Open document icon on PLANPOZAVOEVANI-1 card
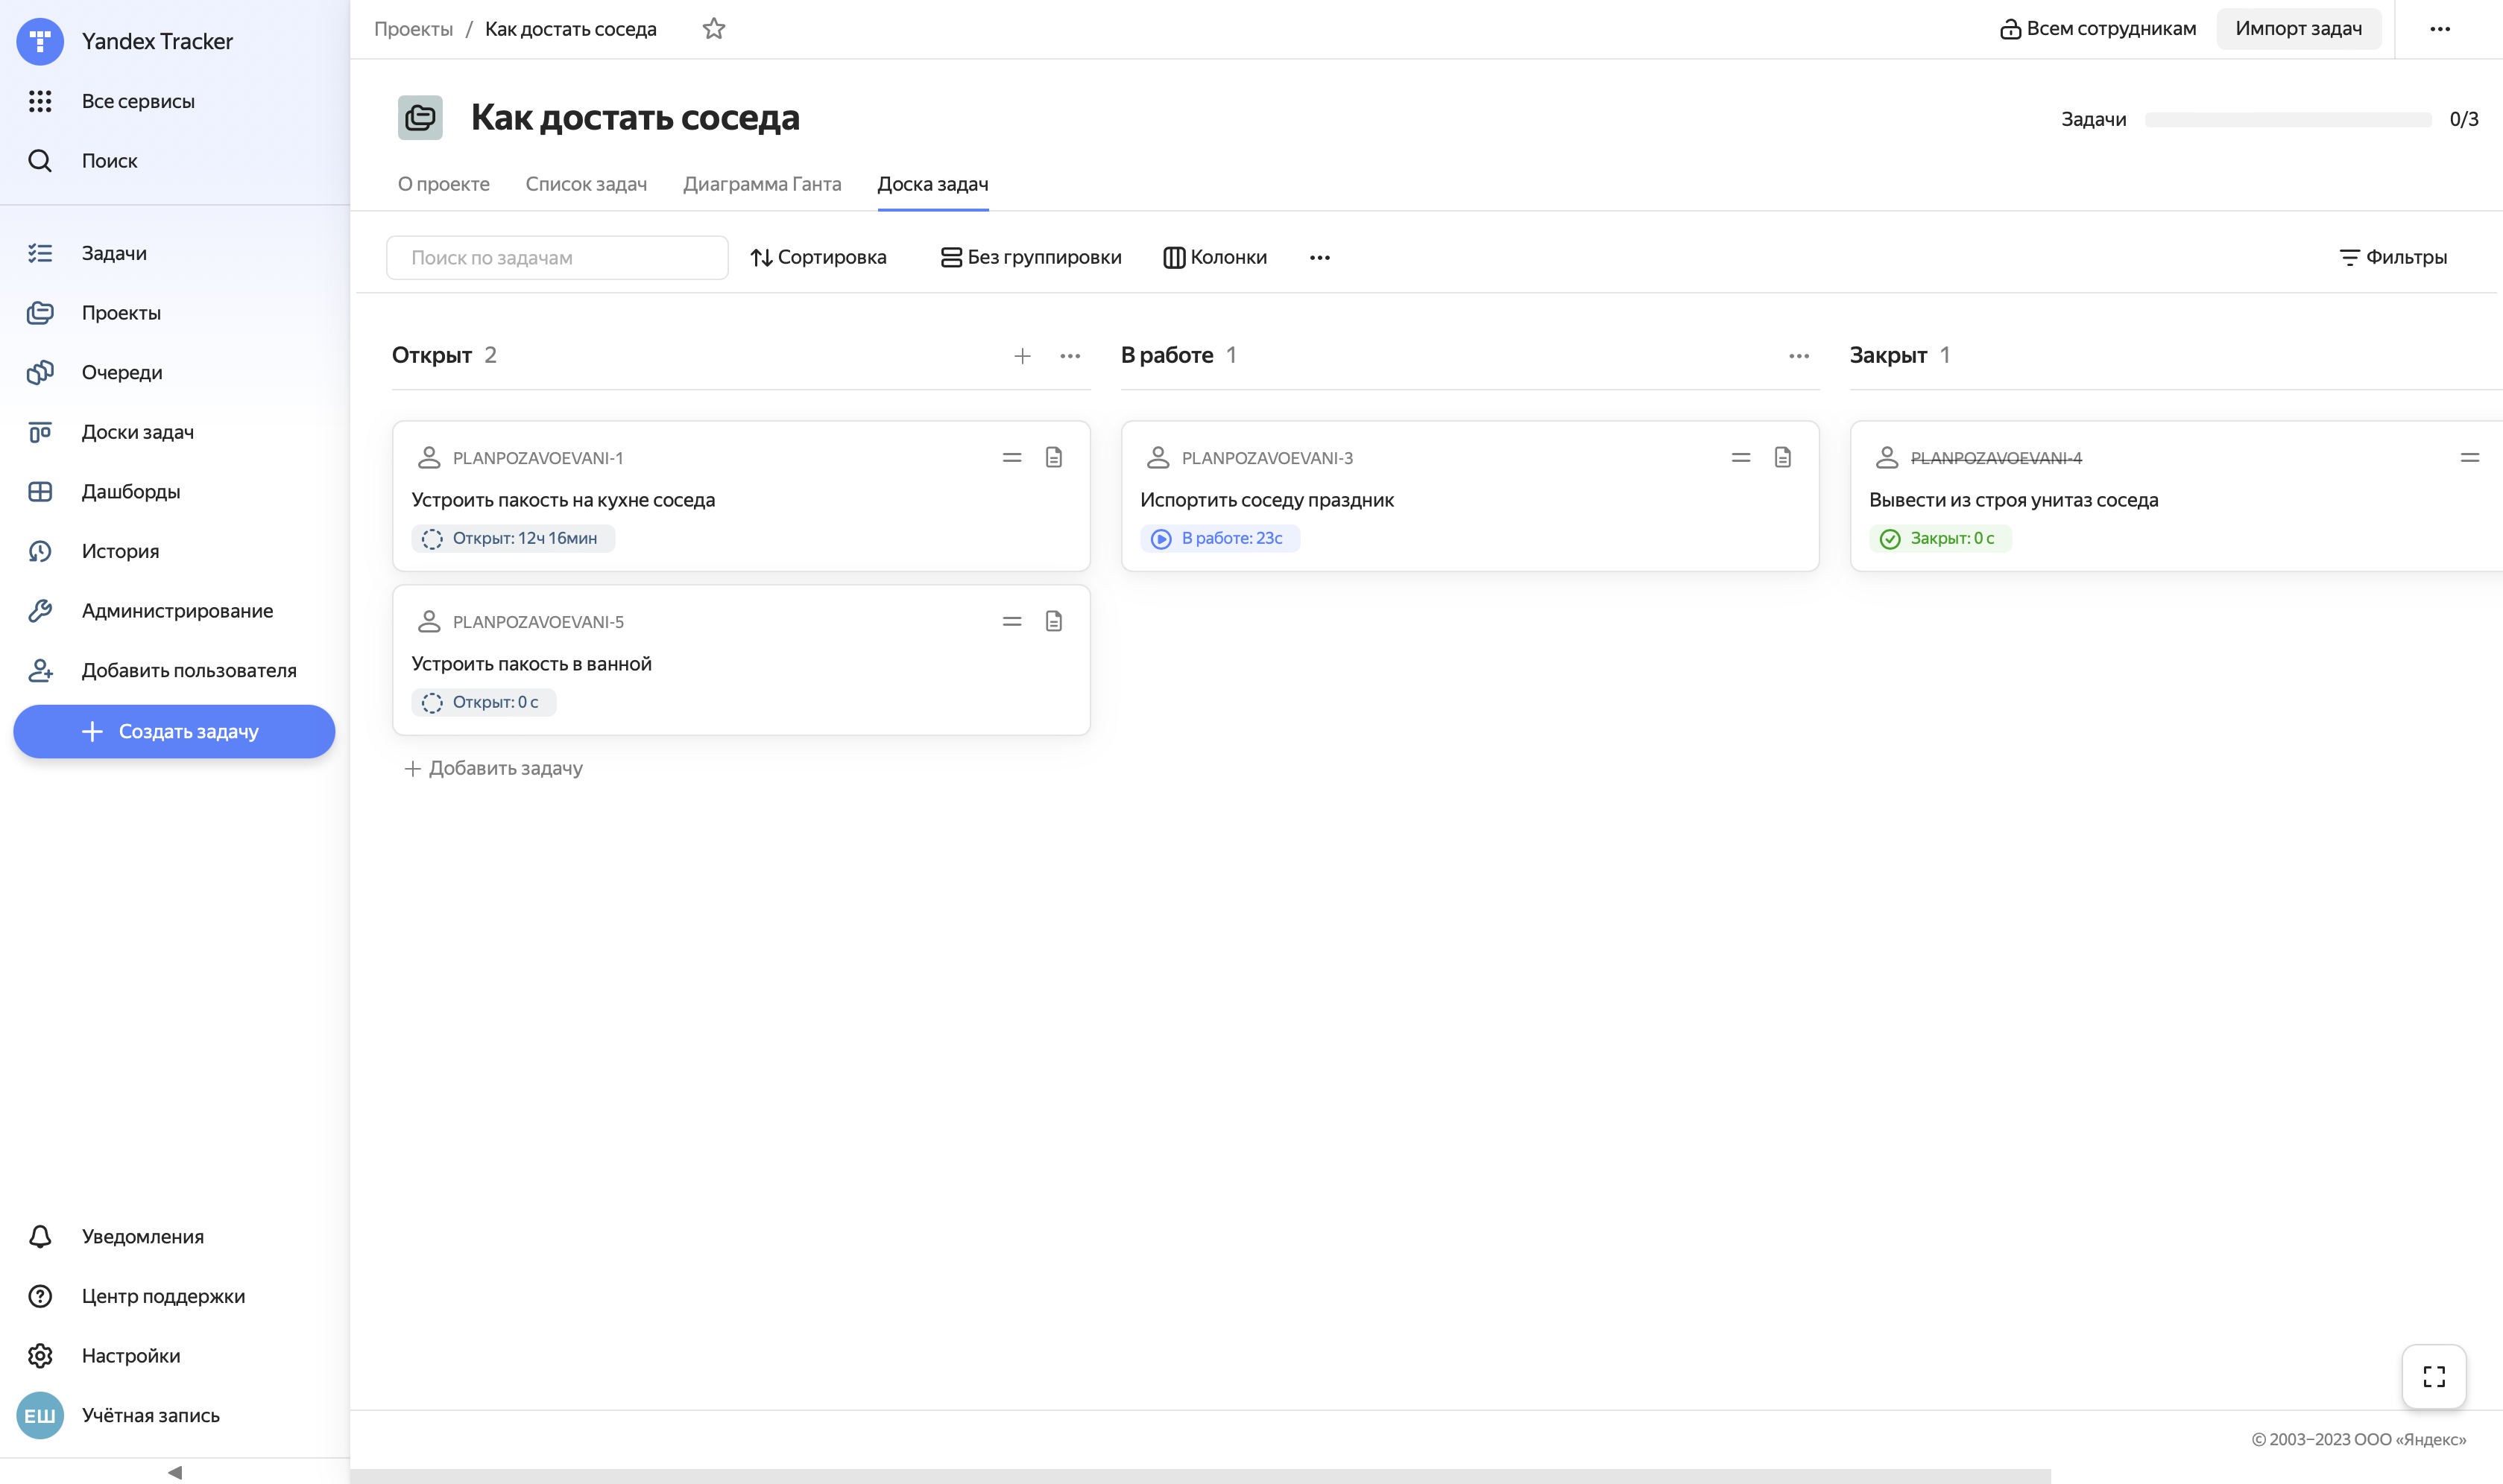The width and height of the screenshot is (2503, 1484). coord(1053,458)
